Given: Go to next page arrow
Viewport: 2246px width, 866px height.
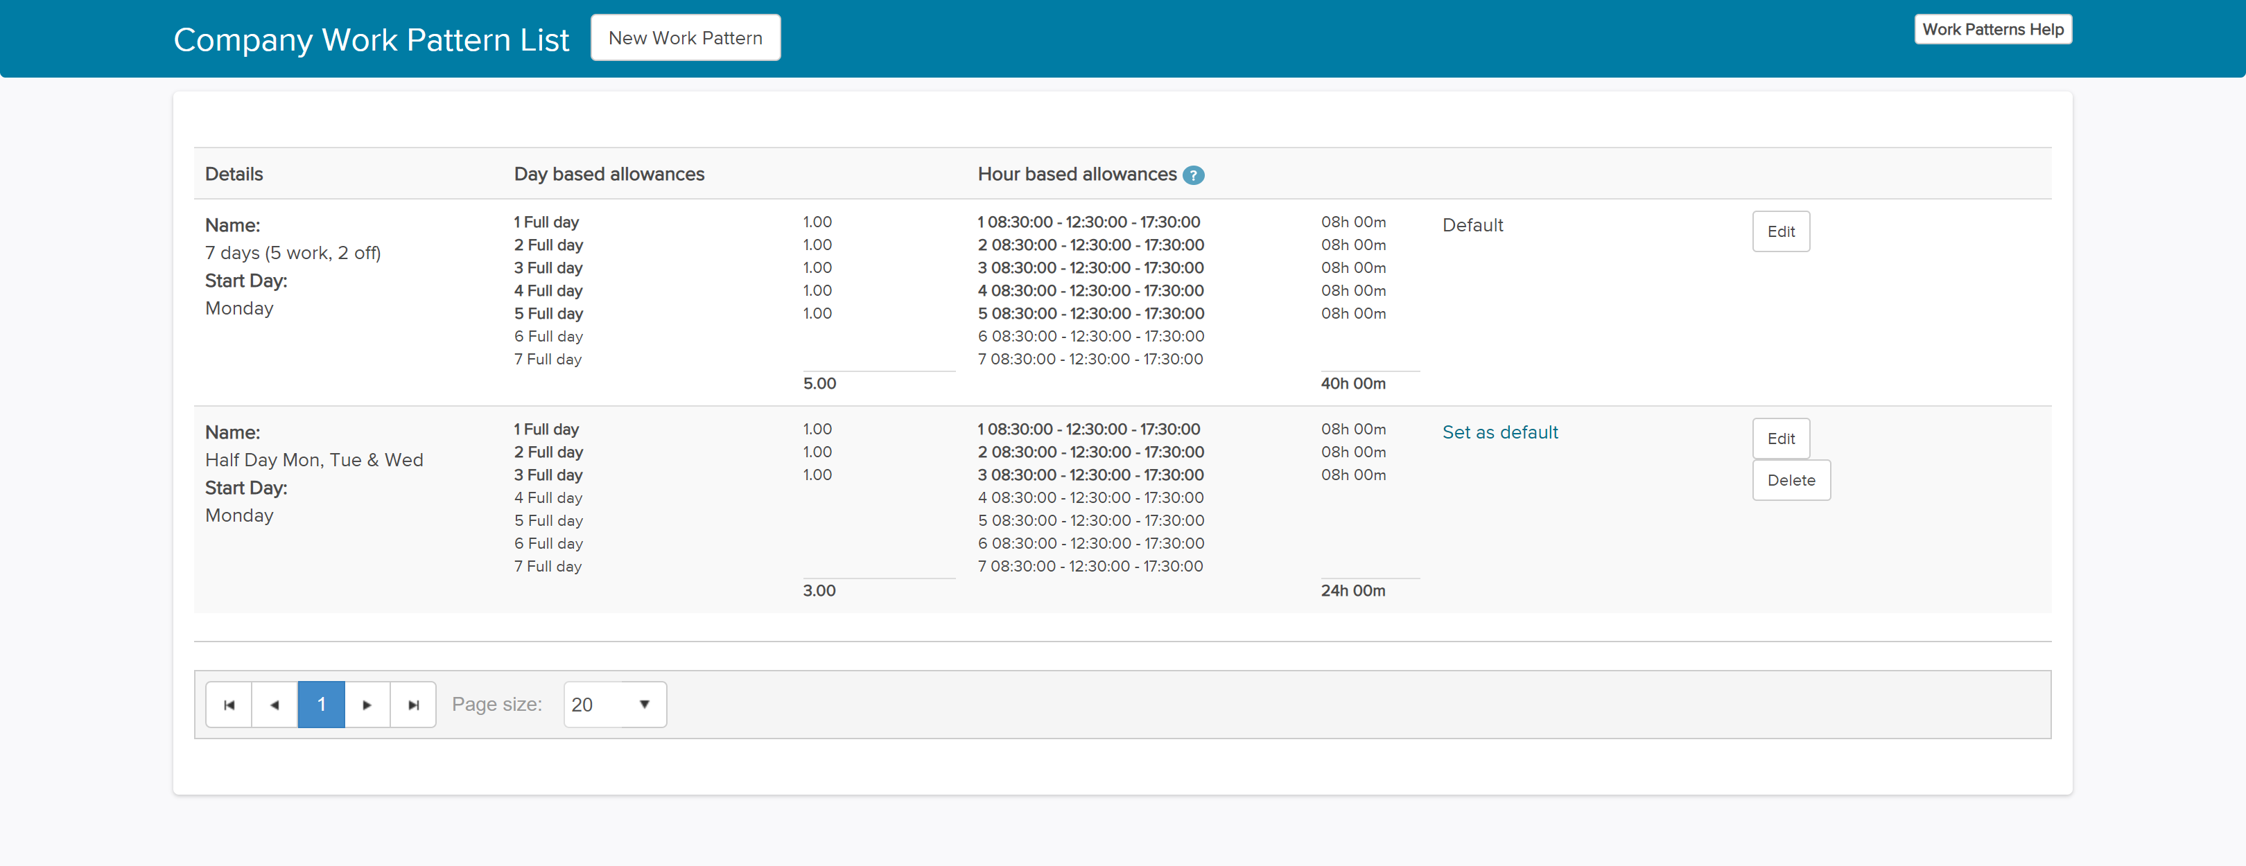Looking at the screenshot, I should [367, 704].
